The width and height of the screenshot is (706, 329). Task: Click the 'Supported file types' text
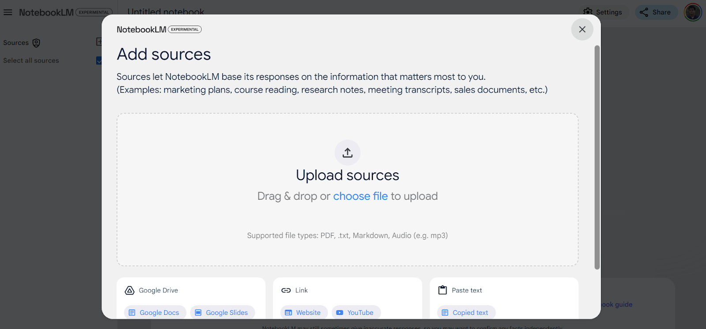click(x=347, y=236)
